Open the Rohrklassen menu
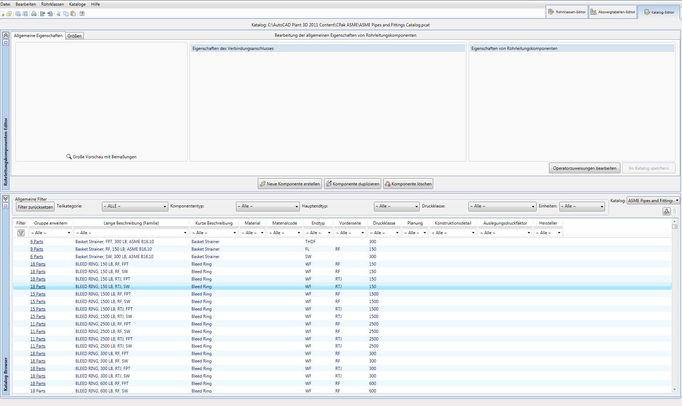 click(52, 4)
